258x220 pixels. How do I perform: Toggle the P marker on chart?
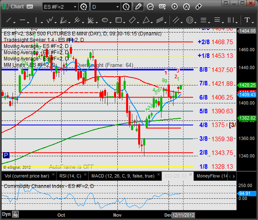[6, 155]
